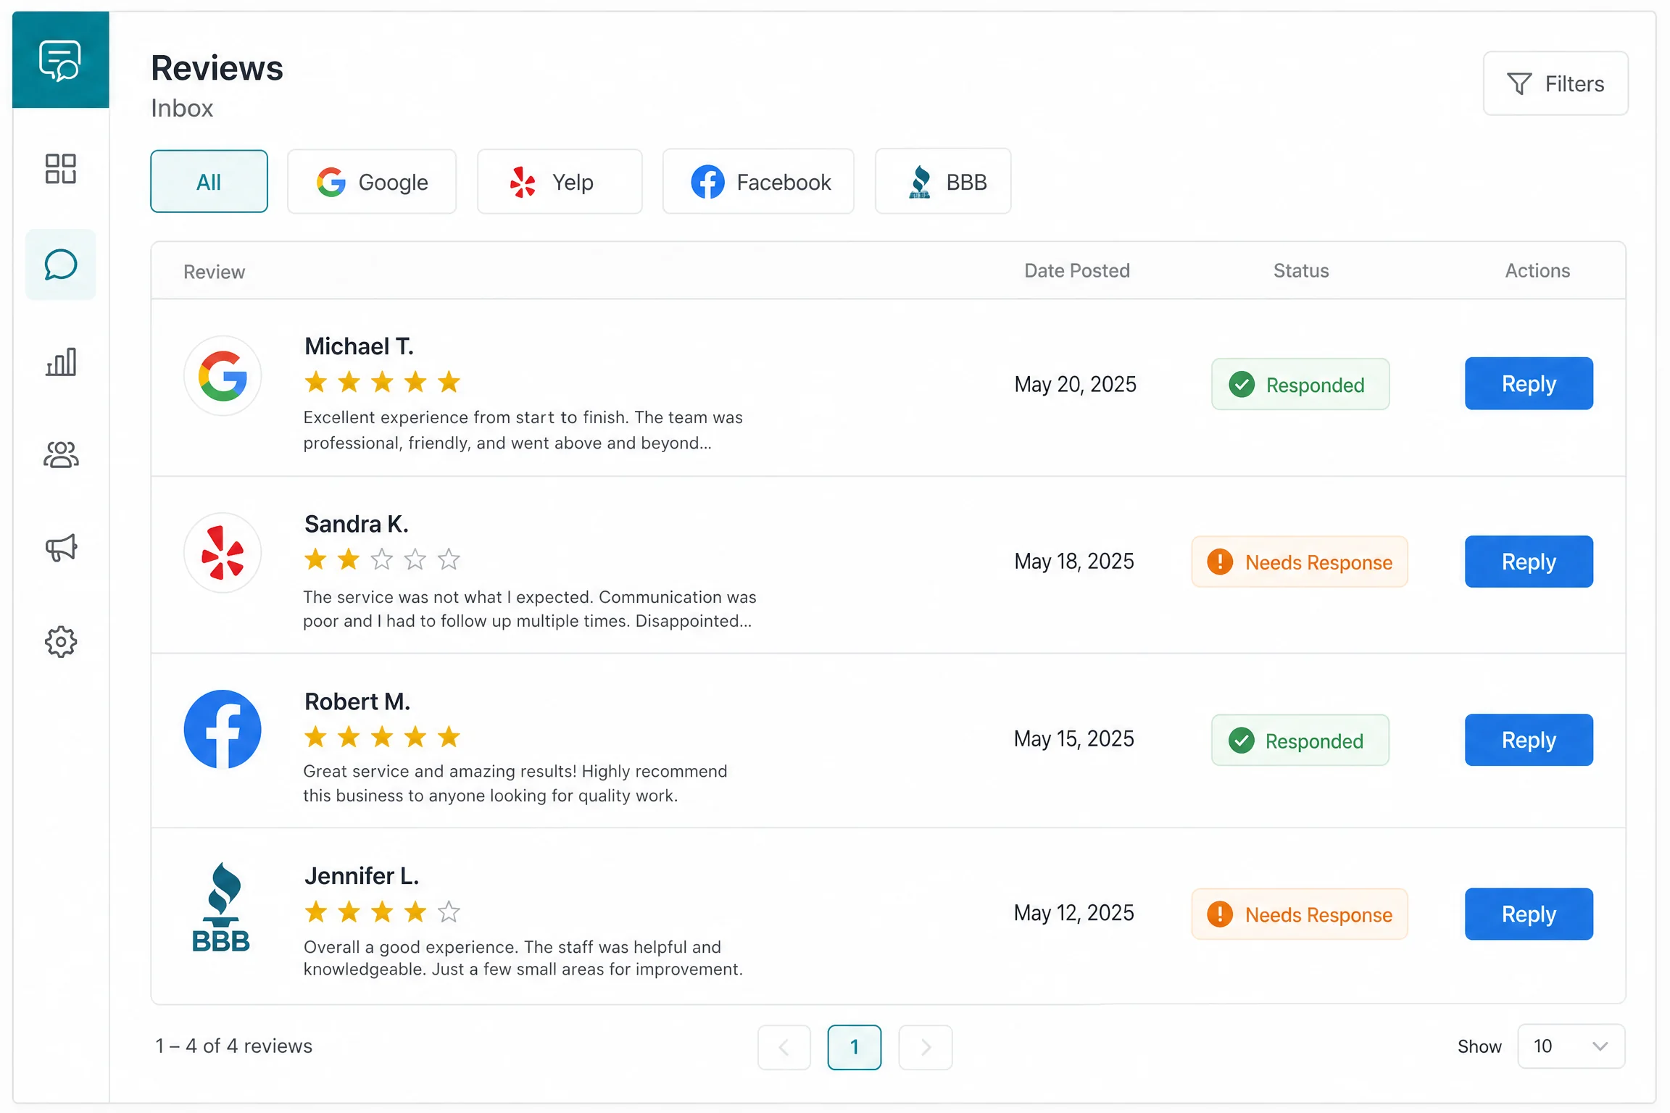Click the Inbox subtitle
The height and width of the screenshot is (1113, 1670).
coord(182,108)
